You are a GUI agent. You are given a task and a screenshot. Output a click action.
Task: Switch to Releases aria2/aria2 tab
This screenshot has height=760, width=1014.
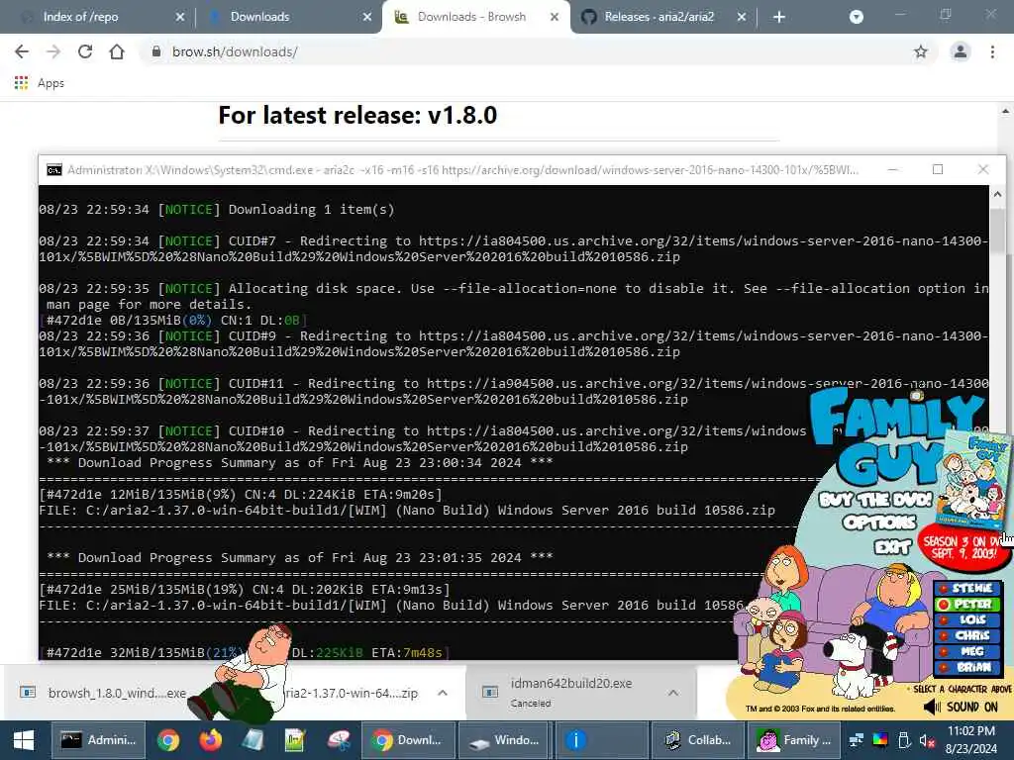click(659, 17)
